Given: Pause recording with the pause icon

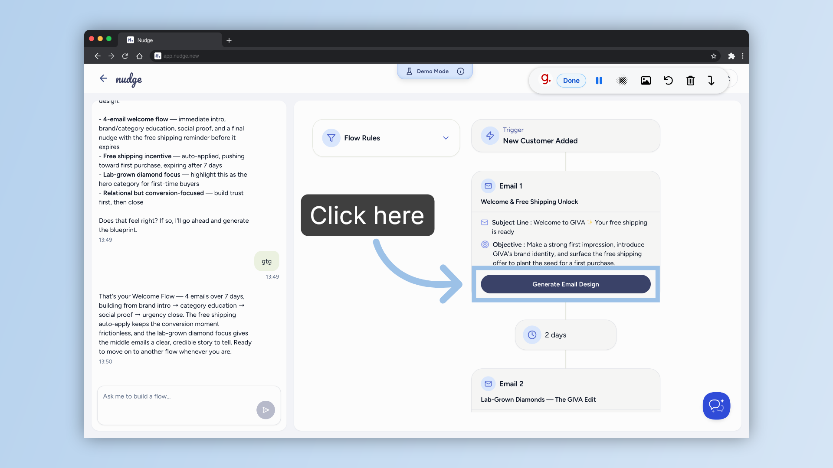Looking at the screenshot, I should click(x=599, y=81).
